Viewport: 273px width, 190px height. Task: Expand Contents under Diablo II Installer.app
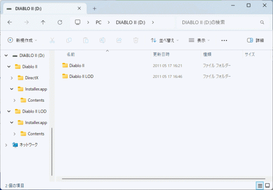click(x=15, y=100)
